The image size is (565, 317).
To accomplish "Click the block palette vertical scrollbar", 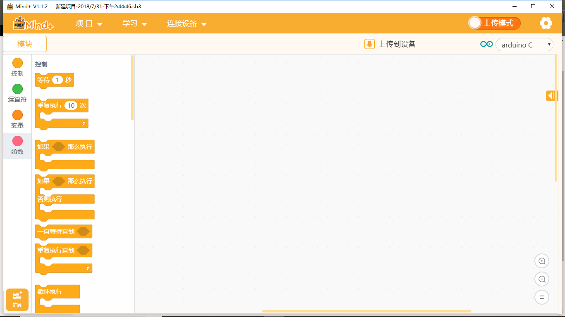I will [132, 88].
